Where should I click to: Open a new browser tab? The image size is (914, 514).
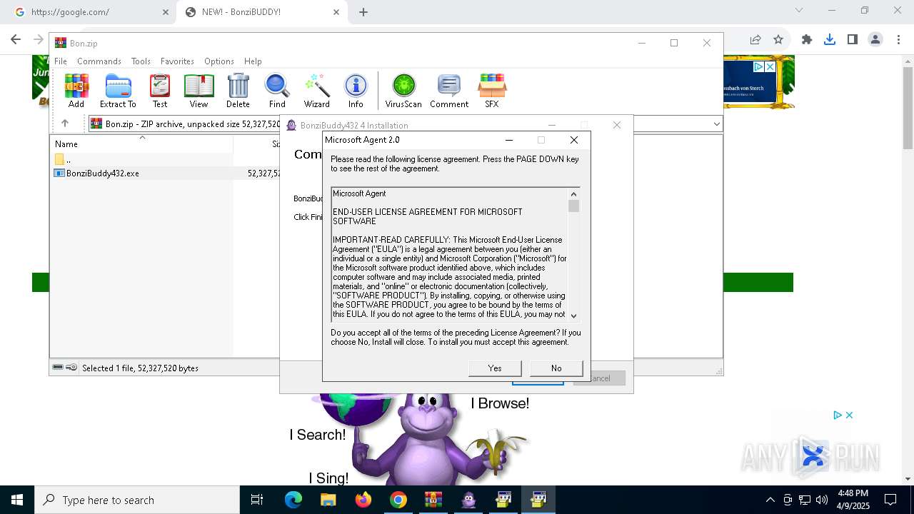click(x=363, y=12)
